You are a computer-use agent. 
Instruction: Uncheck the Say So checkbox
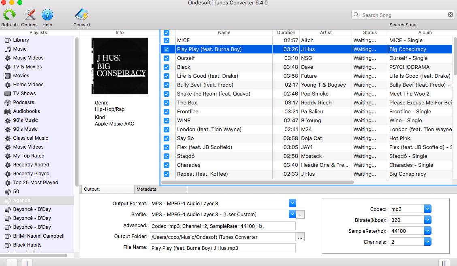tap(167, 138)
